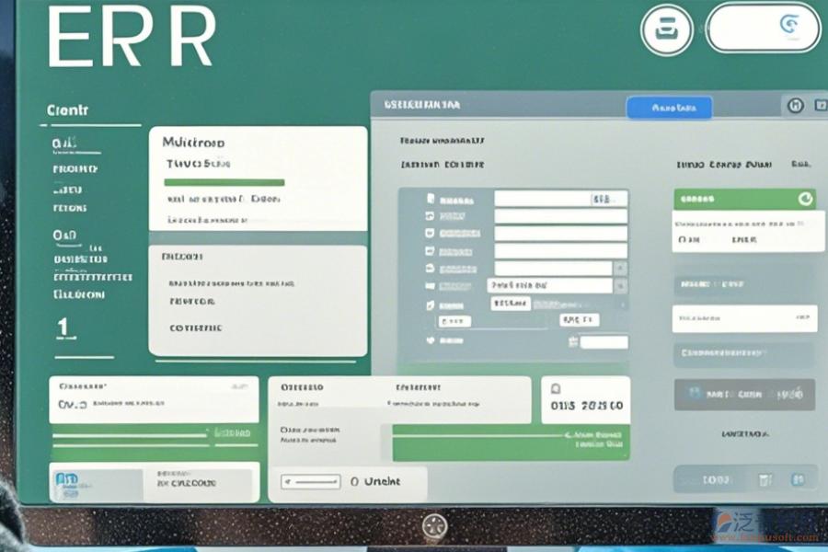Select the Clentr heading in left sidebar

click(68, 110)
